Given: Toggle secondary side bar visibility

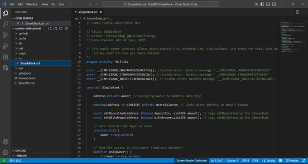Looking at the screenshot, I should pyautogui.click(x=274, y=4).
